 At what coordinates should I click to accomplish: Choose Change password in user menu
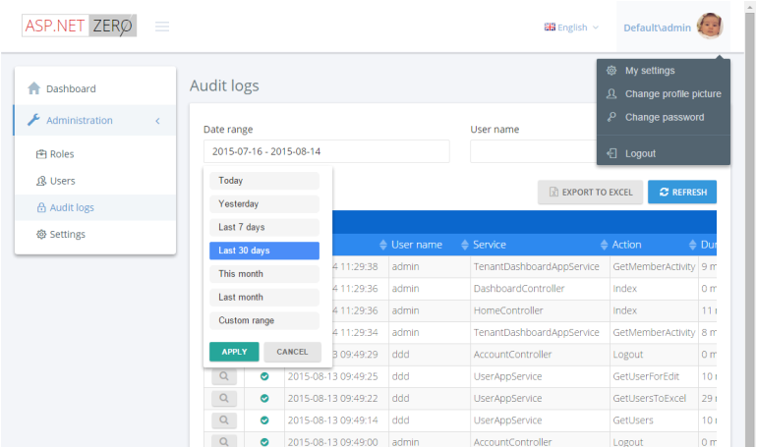click(665, 117)
